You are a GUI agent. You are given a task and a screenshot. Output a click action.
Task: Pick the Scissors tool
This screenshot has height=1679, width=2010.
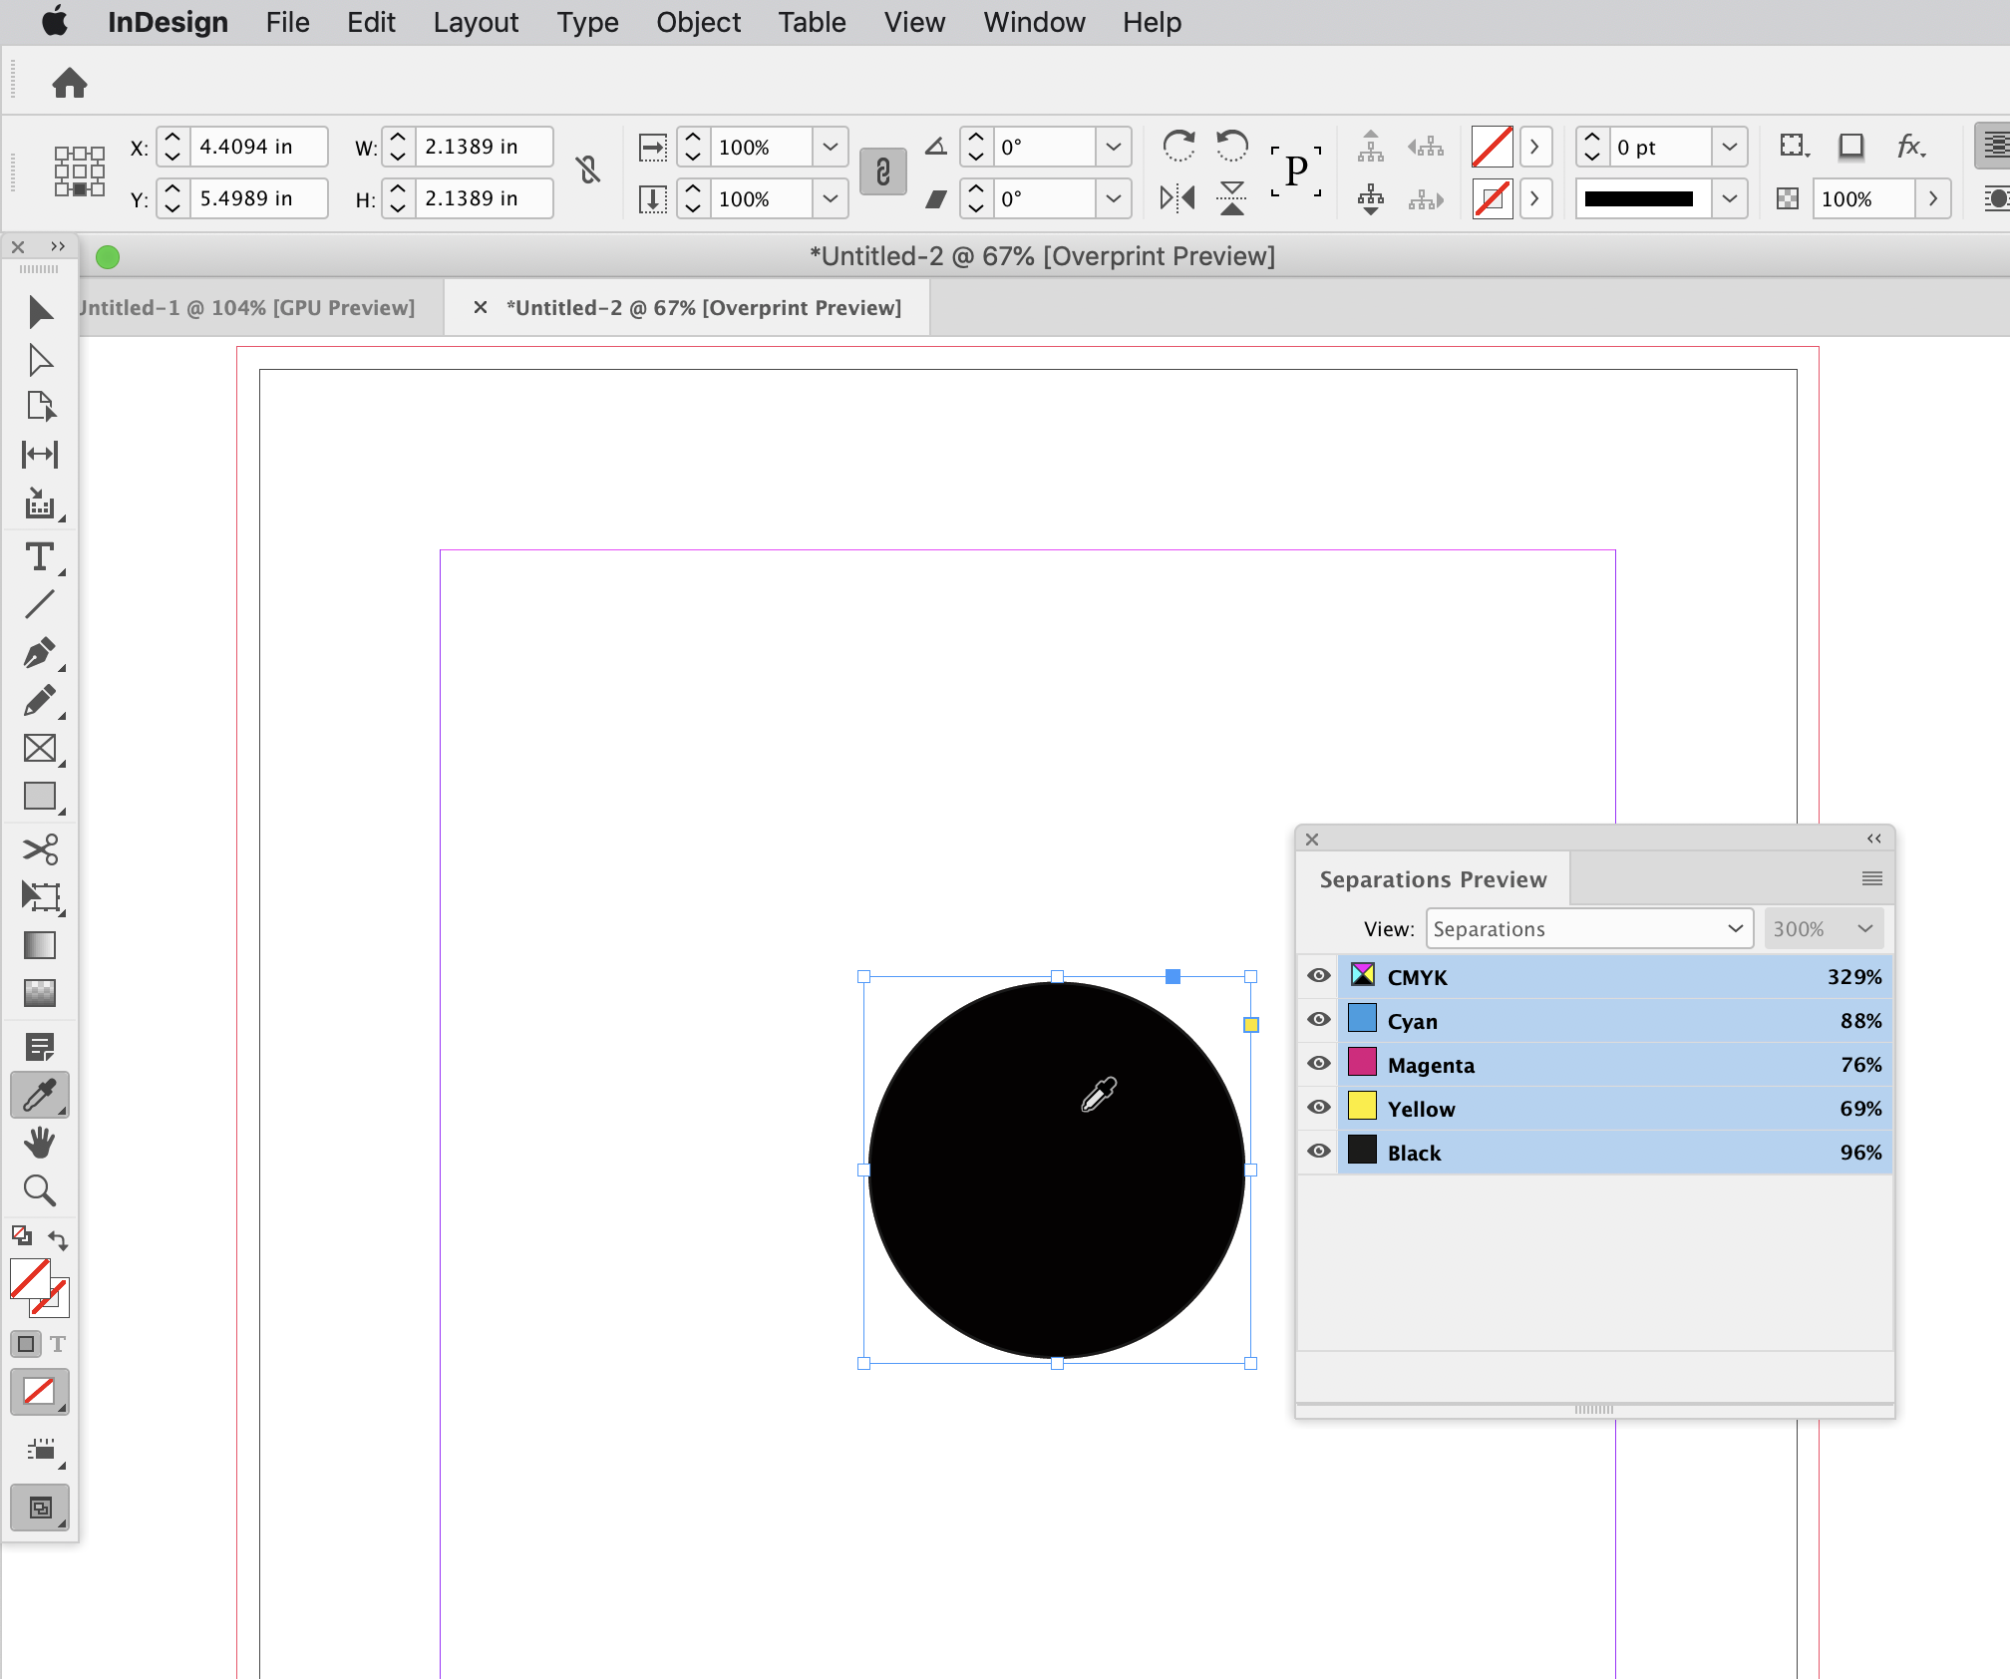[x=40, y=848]
